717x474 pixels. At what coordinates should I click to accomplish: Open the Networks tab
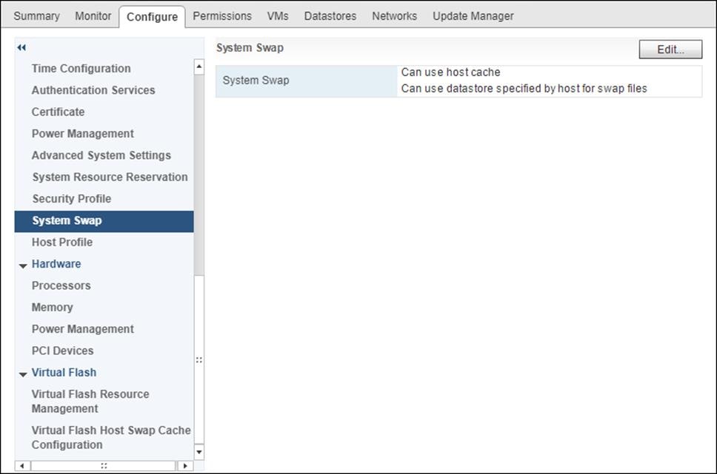[x=394, y=15]
